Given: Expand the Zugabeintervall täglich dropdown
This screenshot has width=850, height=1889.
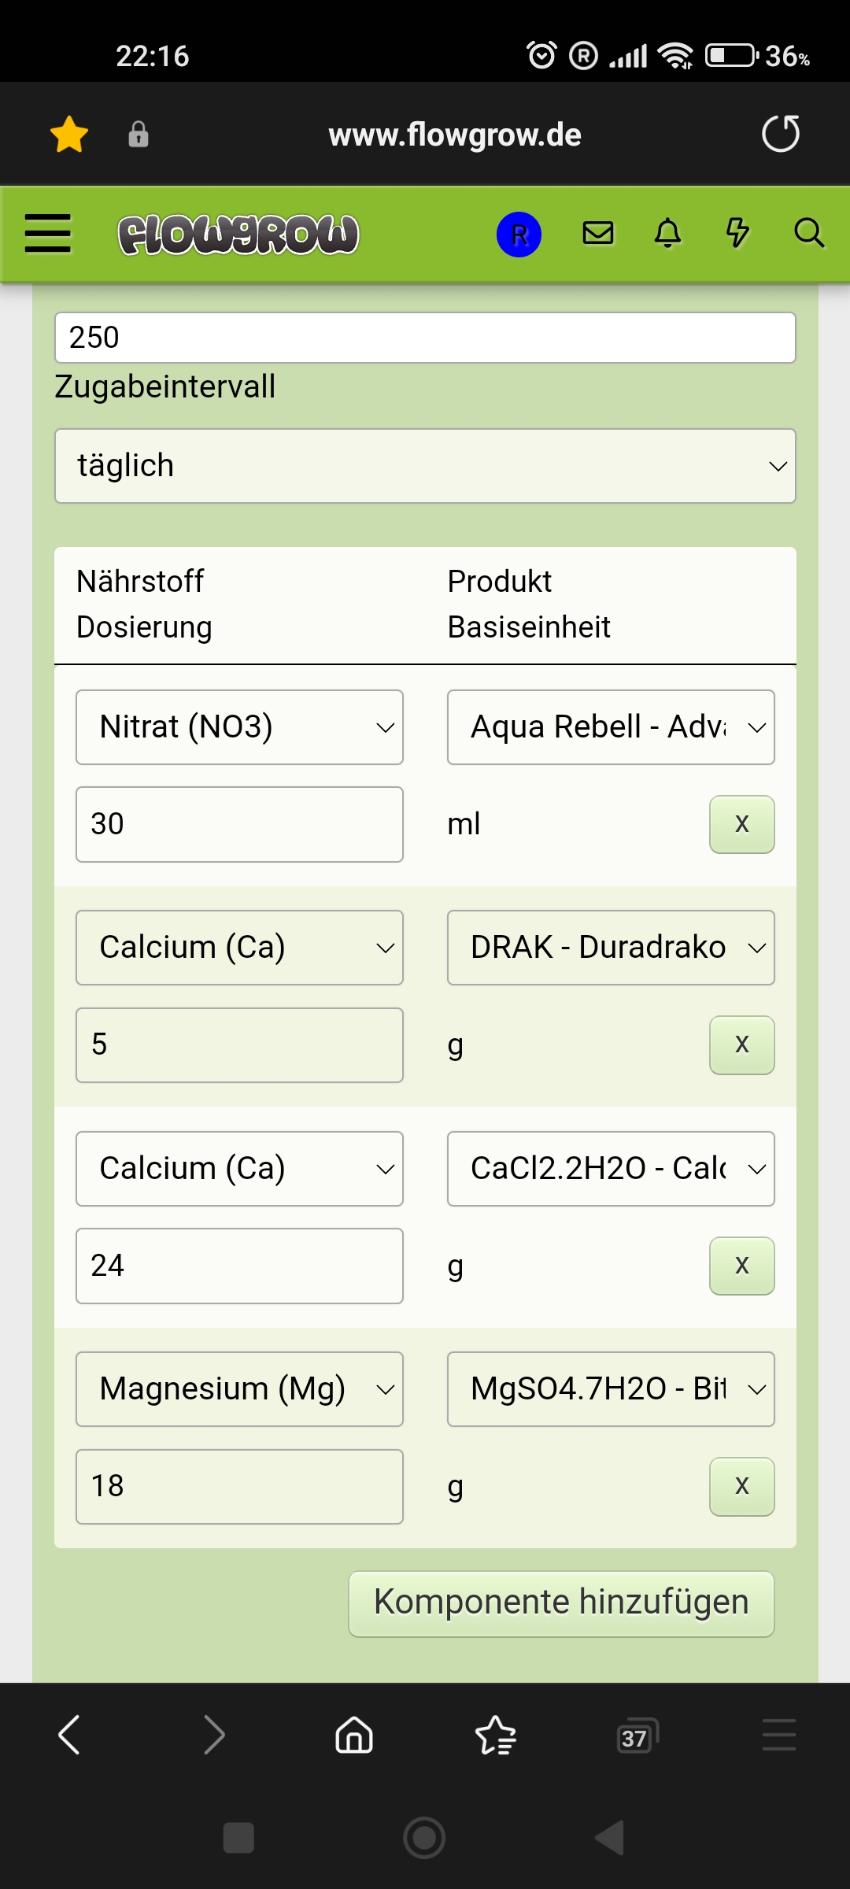Looking at the screenshot, I should click(425, 466).
